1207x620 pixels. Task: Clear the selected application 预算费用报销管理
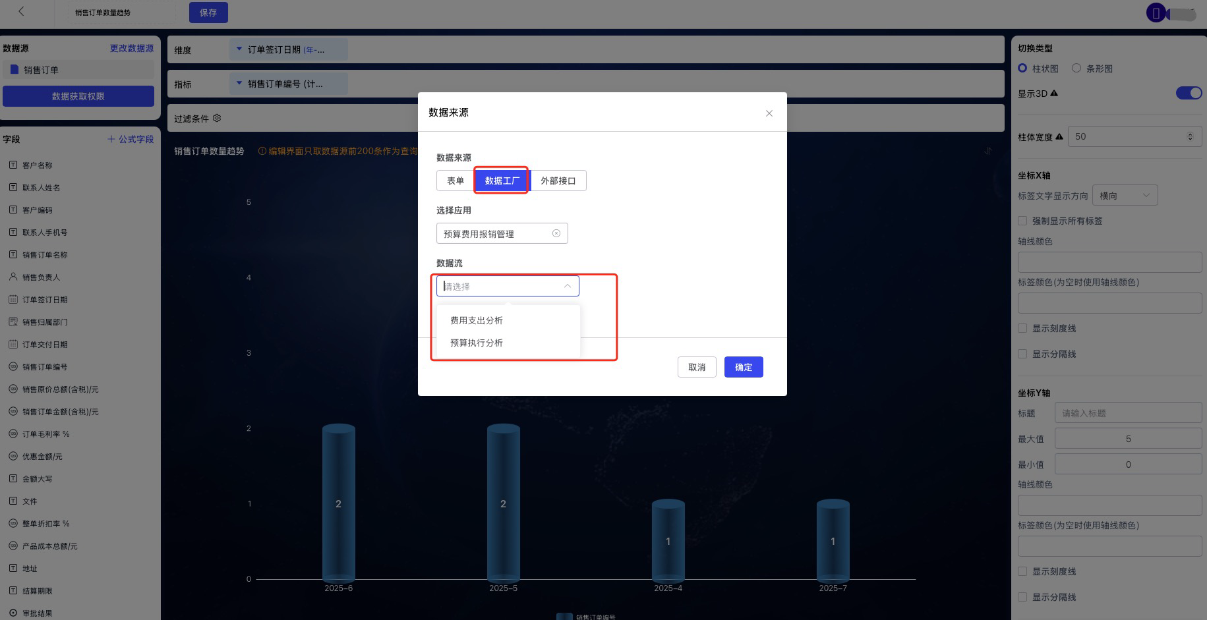tap(556, 233)
